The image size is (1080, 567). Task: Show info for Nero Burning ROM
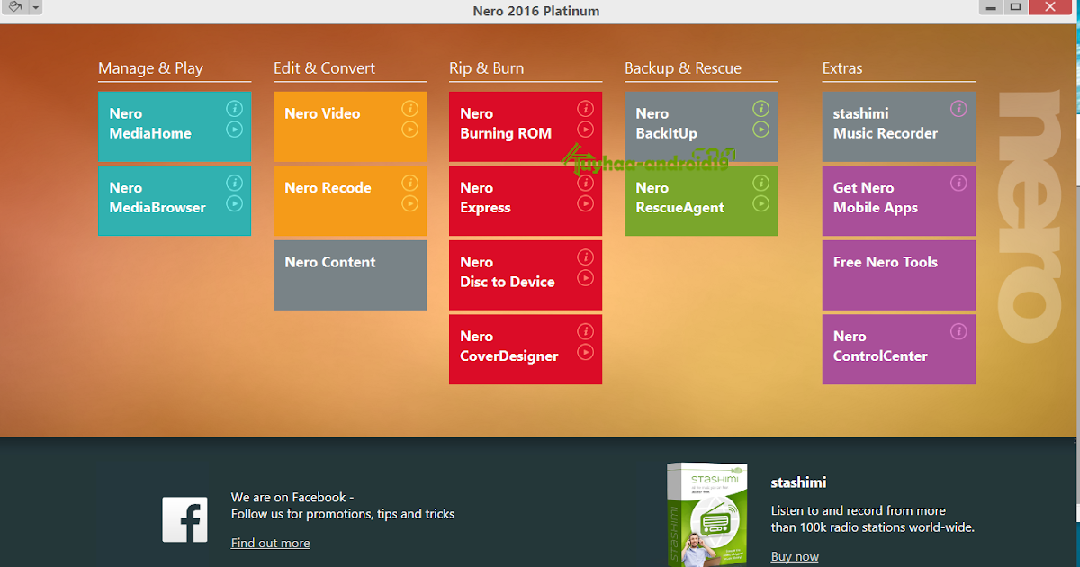click(x=585, y=109)
